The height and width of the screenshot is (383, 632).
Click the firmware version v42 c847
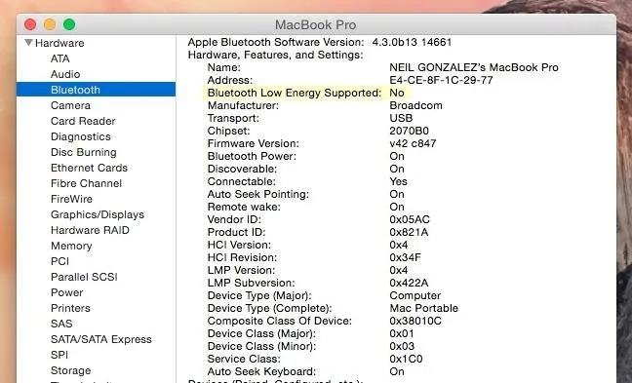click(413, 143)
